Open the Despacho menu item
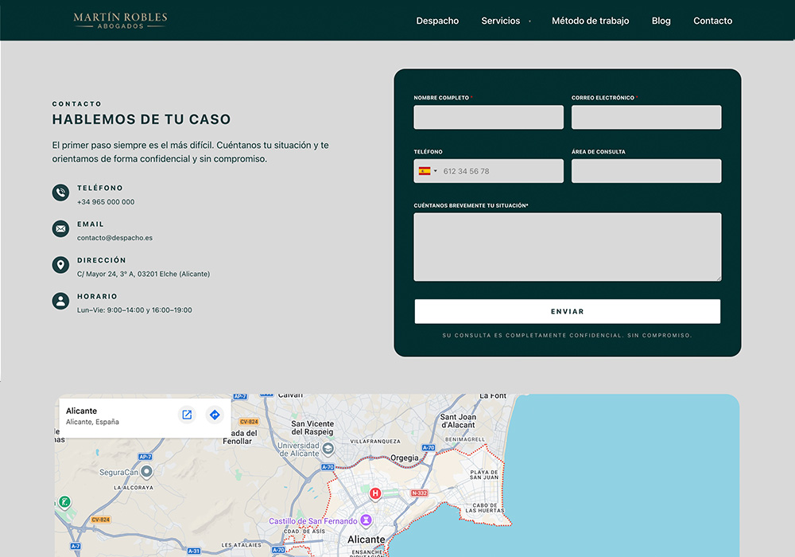 coord(437,21)
